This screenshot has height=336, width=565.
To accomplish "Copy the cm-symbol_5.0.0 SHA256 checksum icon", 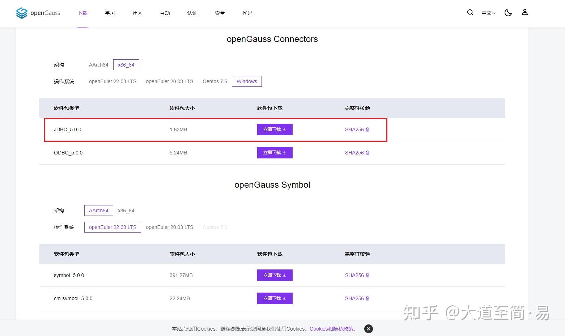I will pos(368,298).
